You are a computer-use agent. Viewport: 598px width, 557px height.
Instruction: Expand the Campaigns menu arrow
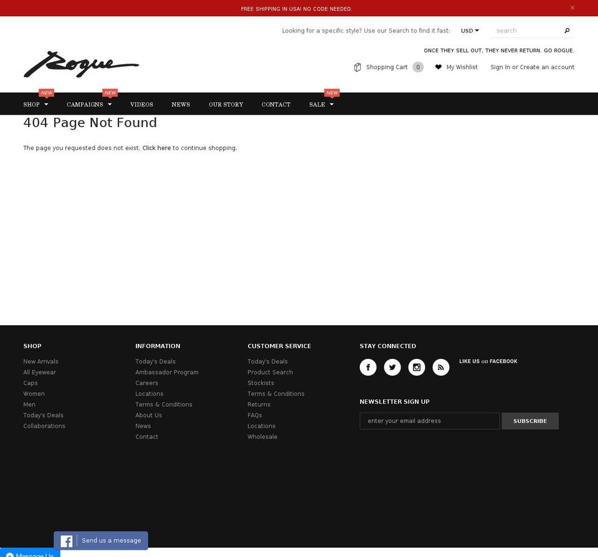click(x=110, y=104)
